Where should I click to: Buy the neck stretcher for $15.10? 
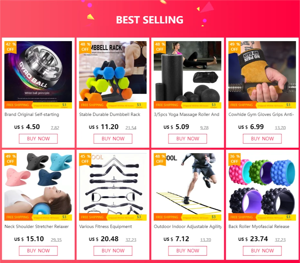pos(38,251)
